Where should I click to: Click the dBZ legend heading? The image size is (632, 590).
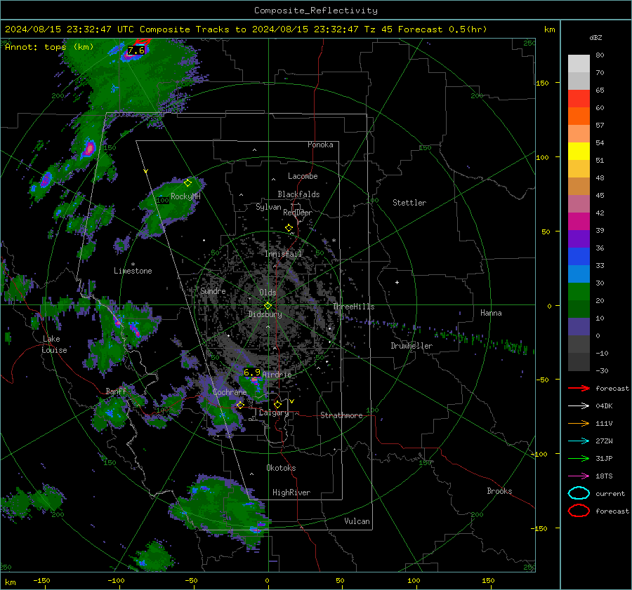pos(595,37)
